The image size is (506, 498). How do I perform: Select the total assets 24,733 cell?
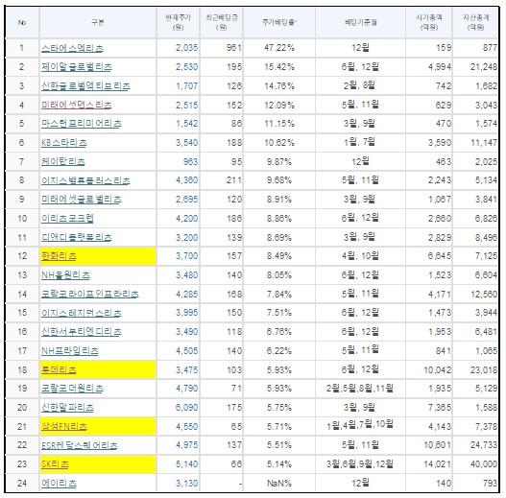point(475,445)
